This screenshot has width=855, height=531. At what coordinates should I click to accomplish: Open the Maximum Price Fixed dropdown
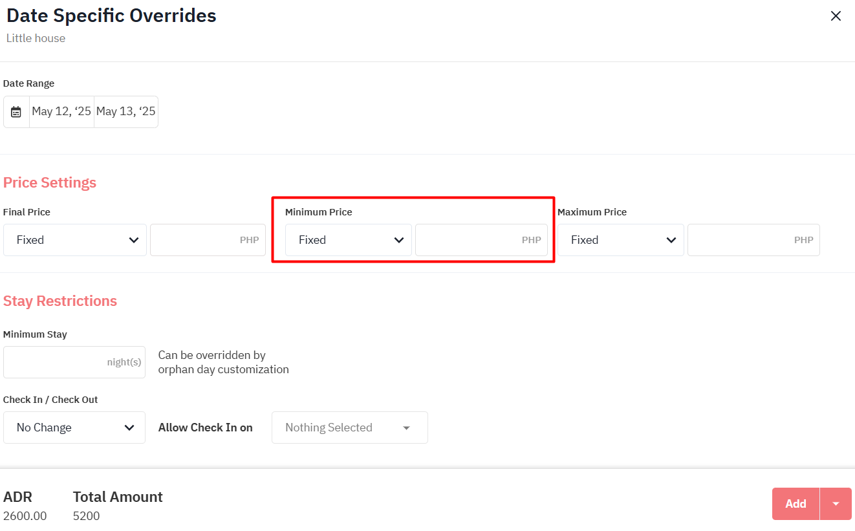[621, 240]
